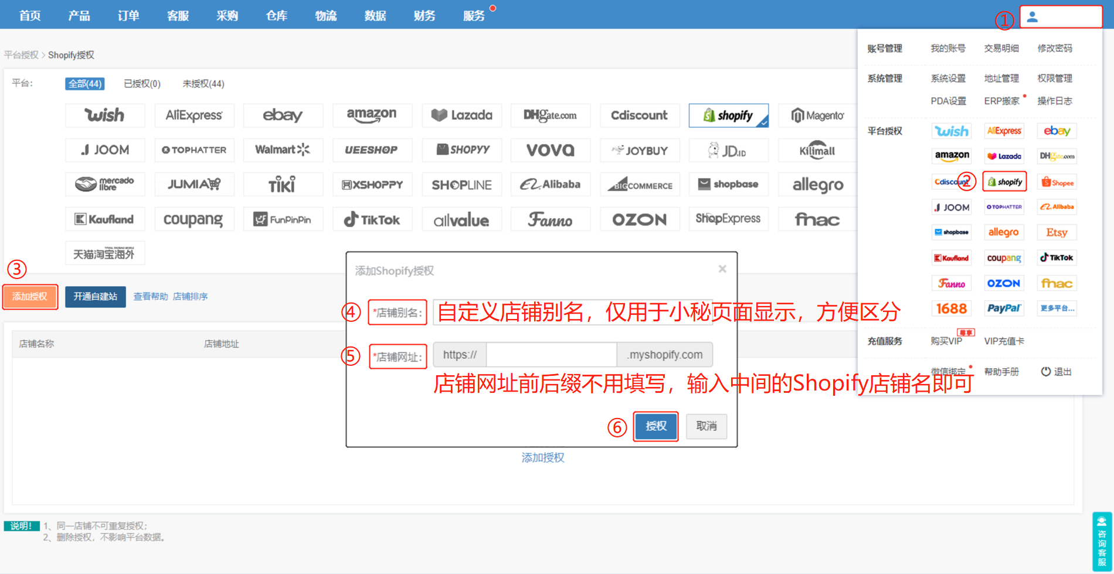Viewport: 1114px width, 574px height.
Task: Select Shopify logo in account dropdown panel
Action: coord(1004,182)
